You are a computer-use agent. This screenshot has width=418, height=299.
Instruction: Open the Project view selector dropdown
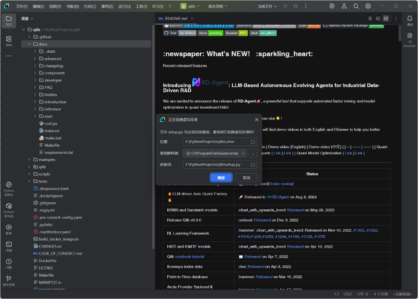(27, 18)
